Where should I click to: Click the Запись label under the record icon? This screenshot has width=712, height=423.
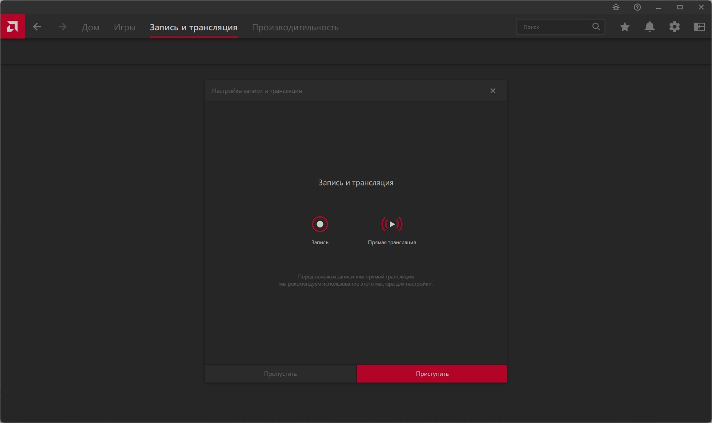coord(320,242)
